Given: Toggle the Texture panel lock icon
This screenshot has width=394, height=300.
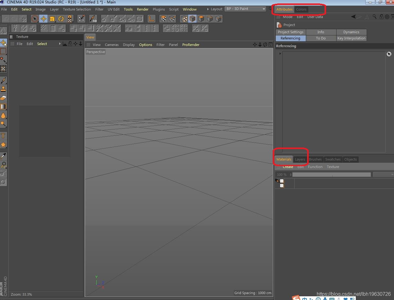Looking at the screenshot, I should point(70,44).
